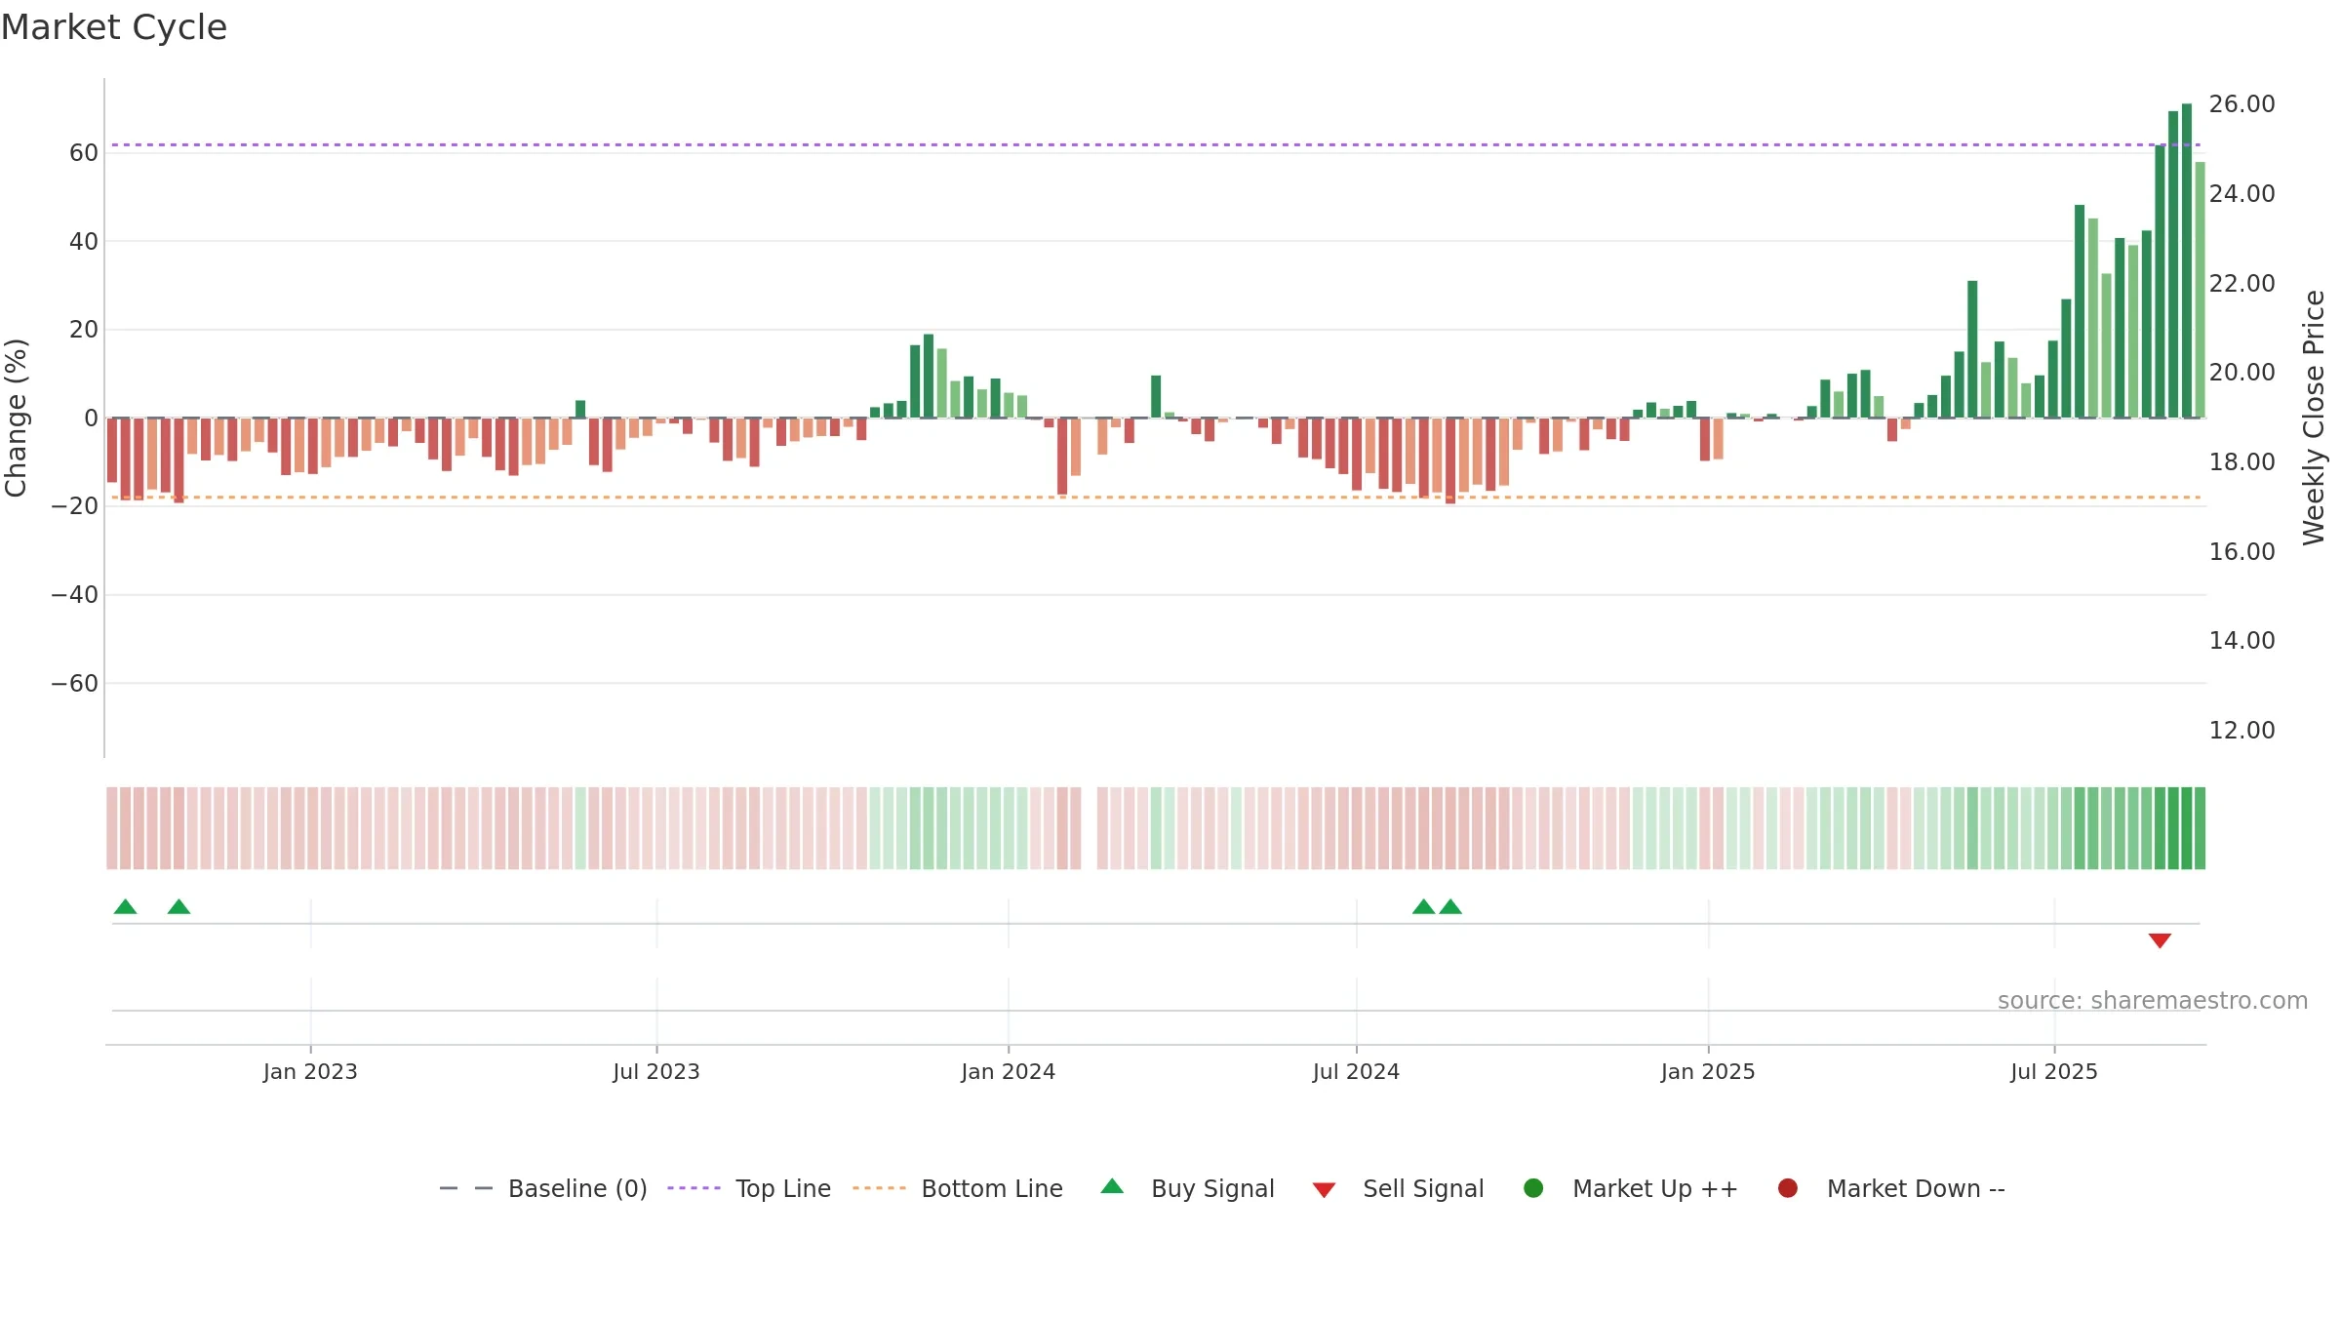This screenshot has width=2341, height=1317.
Task: Toggle the Buy Signal legend entry
Action: 1187,1188
